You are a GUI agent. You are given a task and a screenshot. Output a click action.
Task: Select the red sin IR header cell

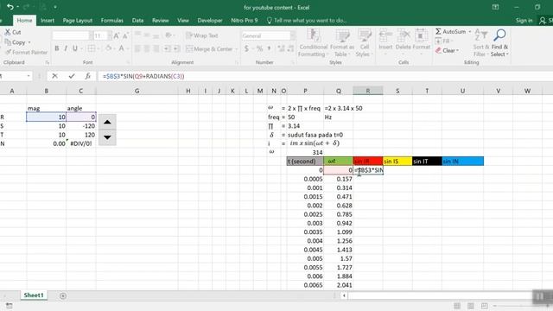[x=367, y=162]
